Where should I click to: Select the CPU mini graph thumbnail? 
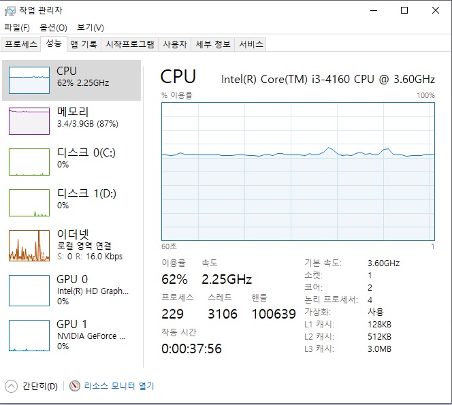click(x=29, y=80)
